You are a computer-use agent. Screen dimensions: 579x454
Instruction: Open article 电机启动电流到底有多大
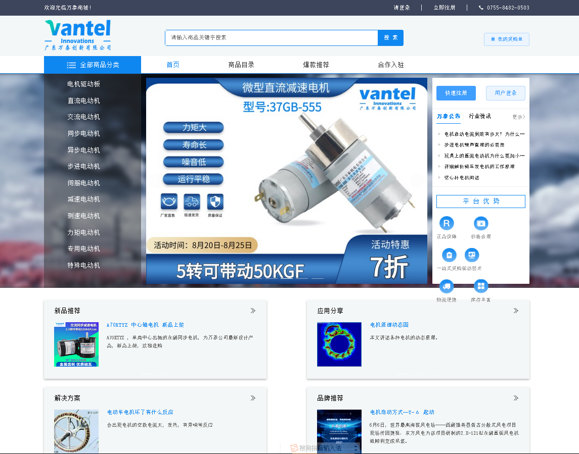coord(484,134)
